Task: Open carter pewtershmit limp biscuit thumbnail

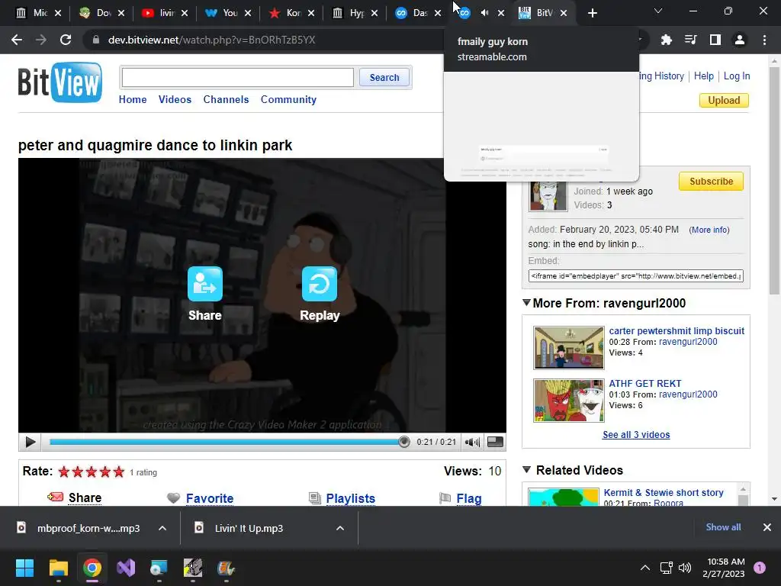Action: point(568,347)
